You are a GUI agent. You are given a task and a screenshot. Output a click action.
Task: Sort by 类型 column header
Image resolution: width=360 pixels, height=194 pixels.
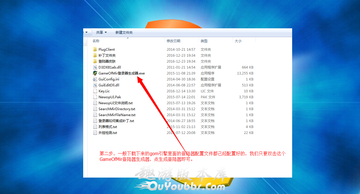point(204,41)
